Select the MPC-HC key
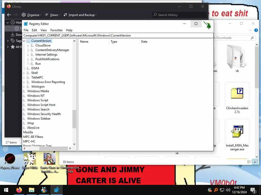Screen dimensions: 261x195 [29, 141]
